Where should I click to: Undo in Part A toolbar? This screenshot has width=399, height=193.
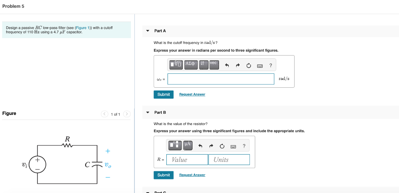pos(227,66)
